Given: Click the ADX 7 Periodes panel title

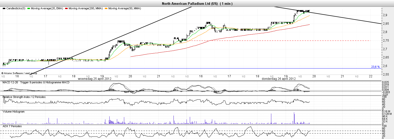Looking at the screenshot, I should pyautogui.click(x=12, y=126).
